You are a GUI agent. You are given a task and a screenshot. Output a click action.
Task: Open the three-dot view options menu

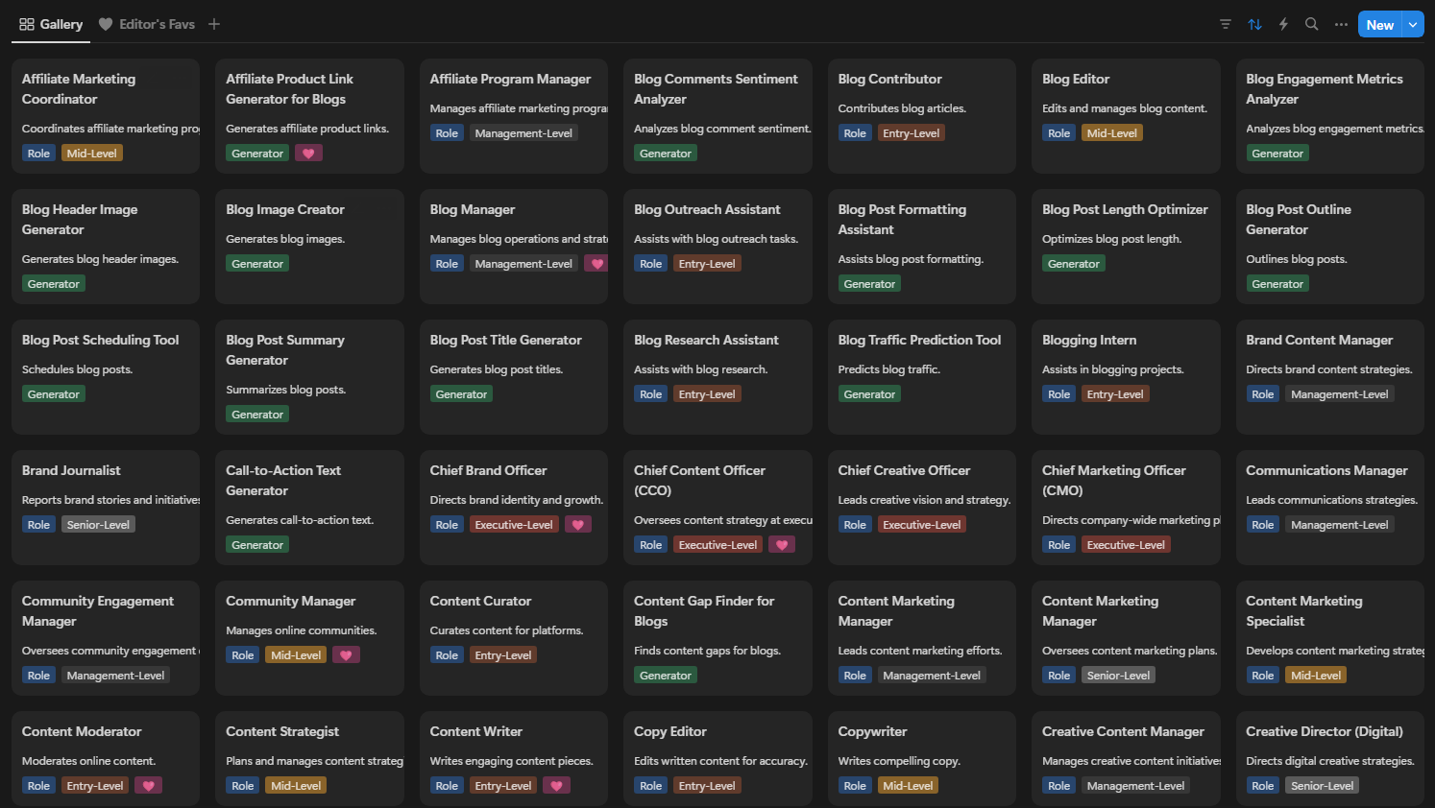tap(1341, 24)
